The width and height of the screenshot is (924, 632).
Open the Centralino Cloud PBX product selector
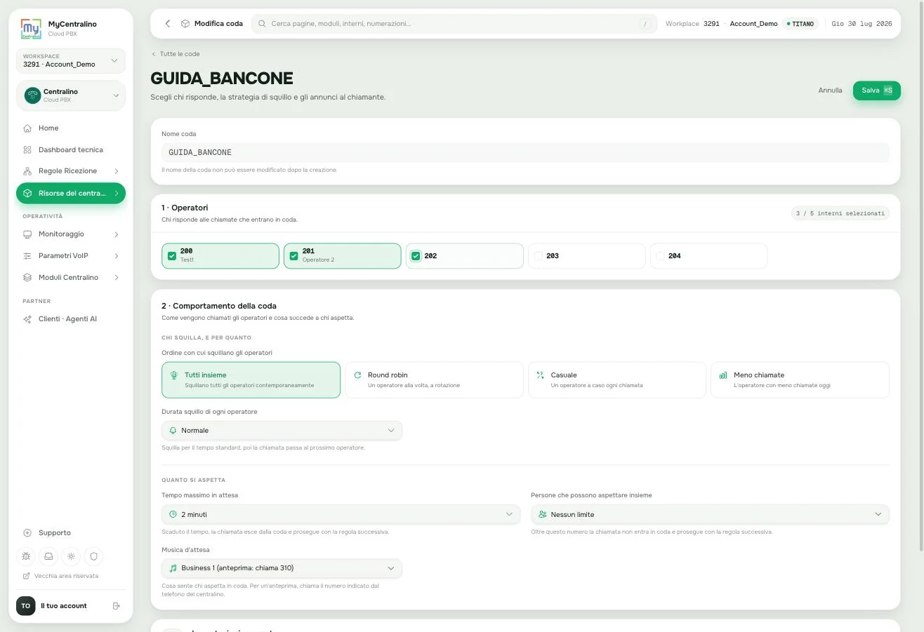pyautogui.click(x=70, y=95)
